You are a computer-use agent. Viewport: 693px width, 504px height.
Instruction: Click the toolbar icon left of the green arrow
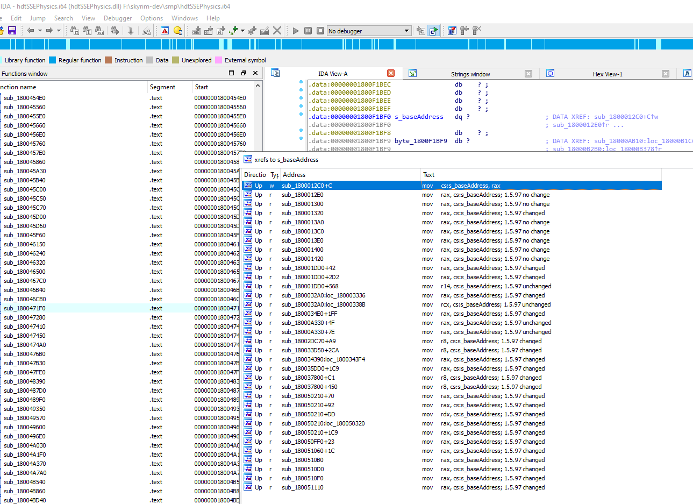tap(420, 31)
